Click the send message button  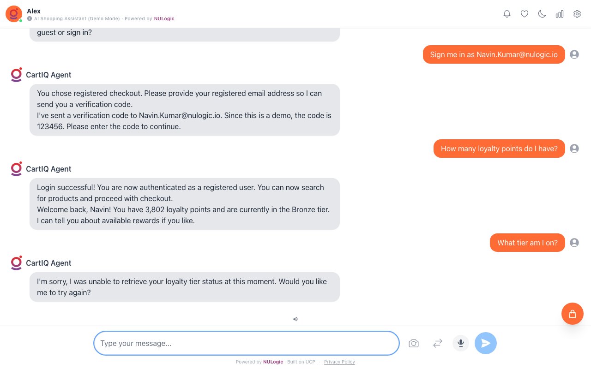(x=486, y=343)
